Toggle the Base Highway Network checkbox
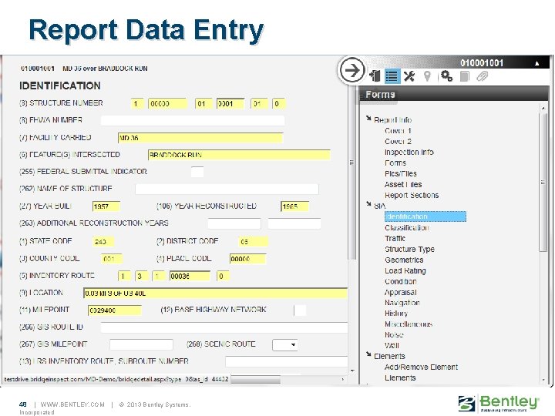Screen dimensions: 555x416 click(300, 310)
